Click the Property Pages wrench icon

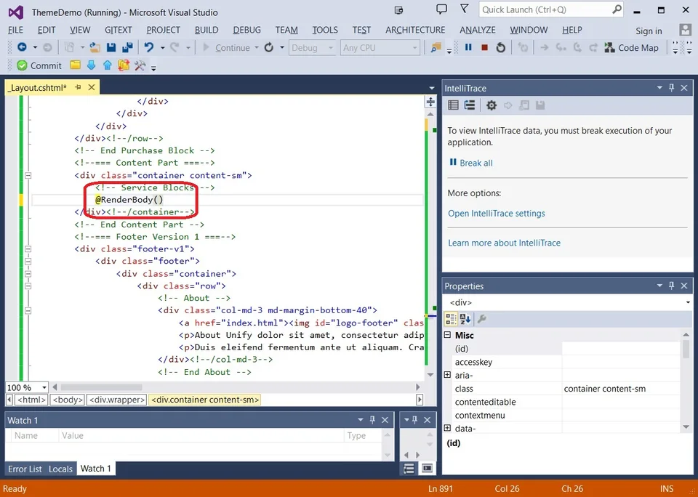click(x=481, y=319)
